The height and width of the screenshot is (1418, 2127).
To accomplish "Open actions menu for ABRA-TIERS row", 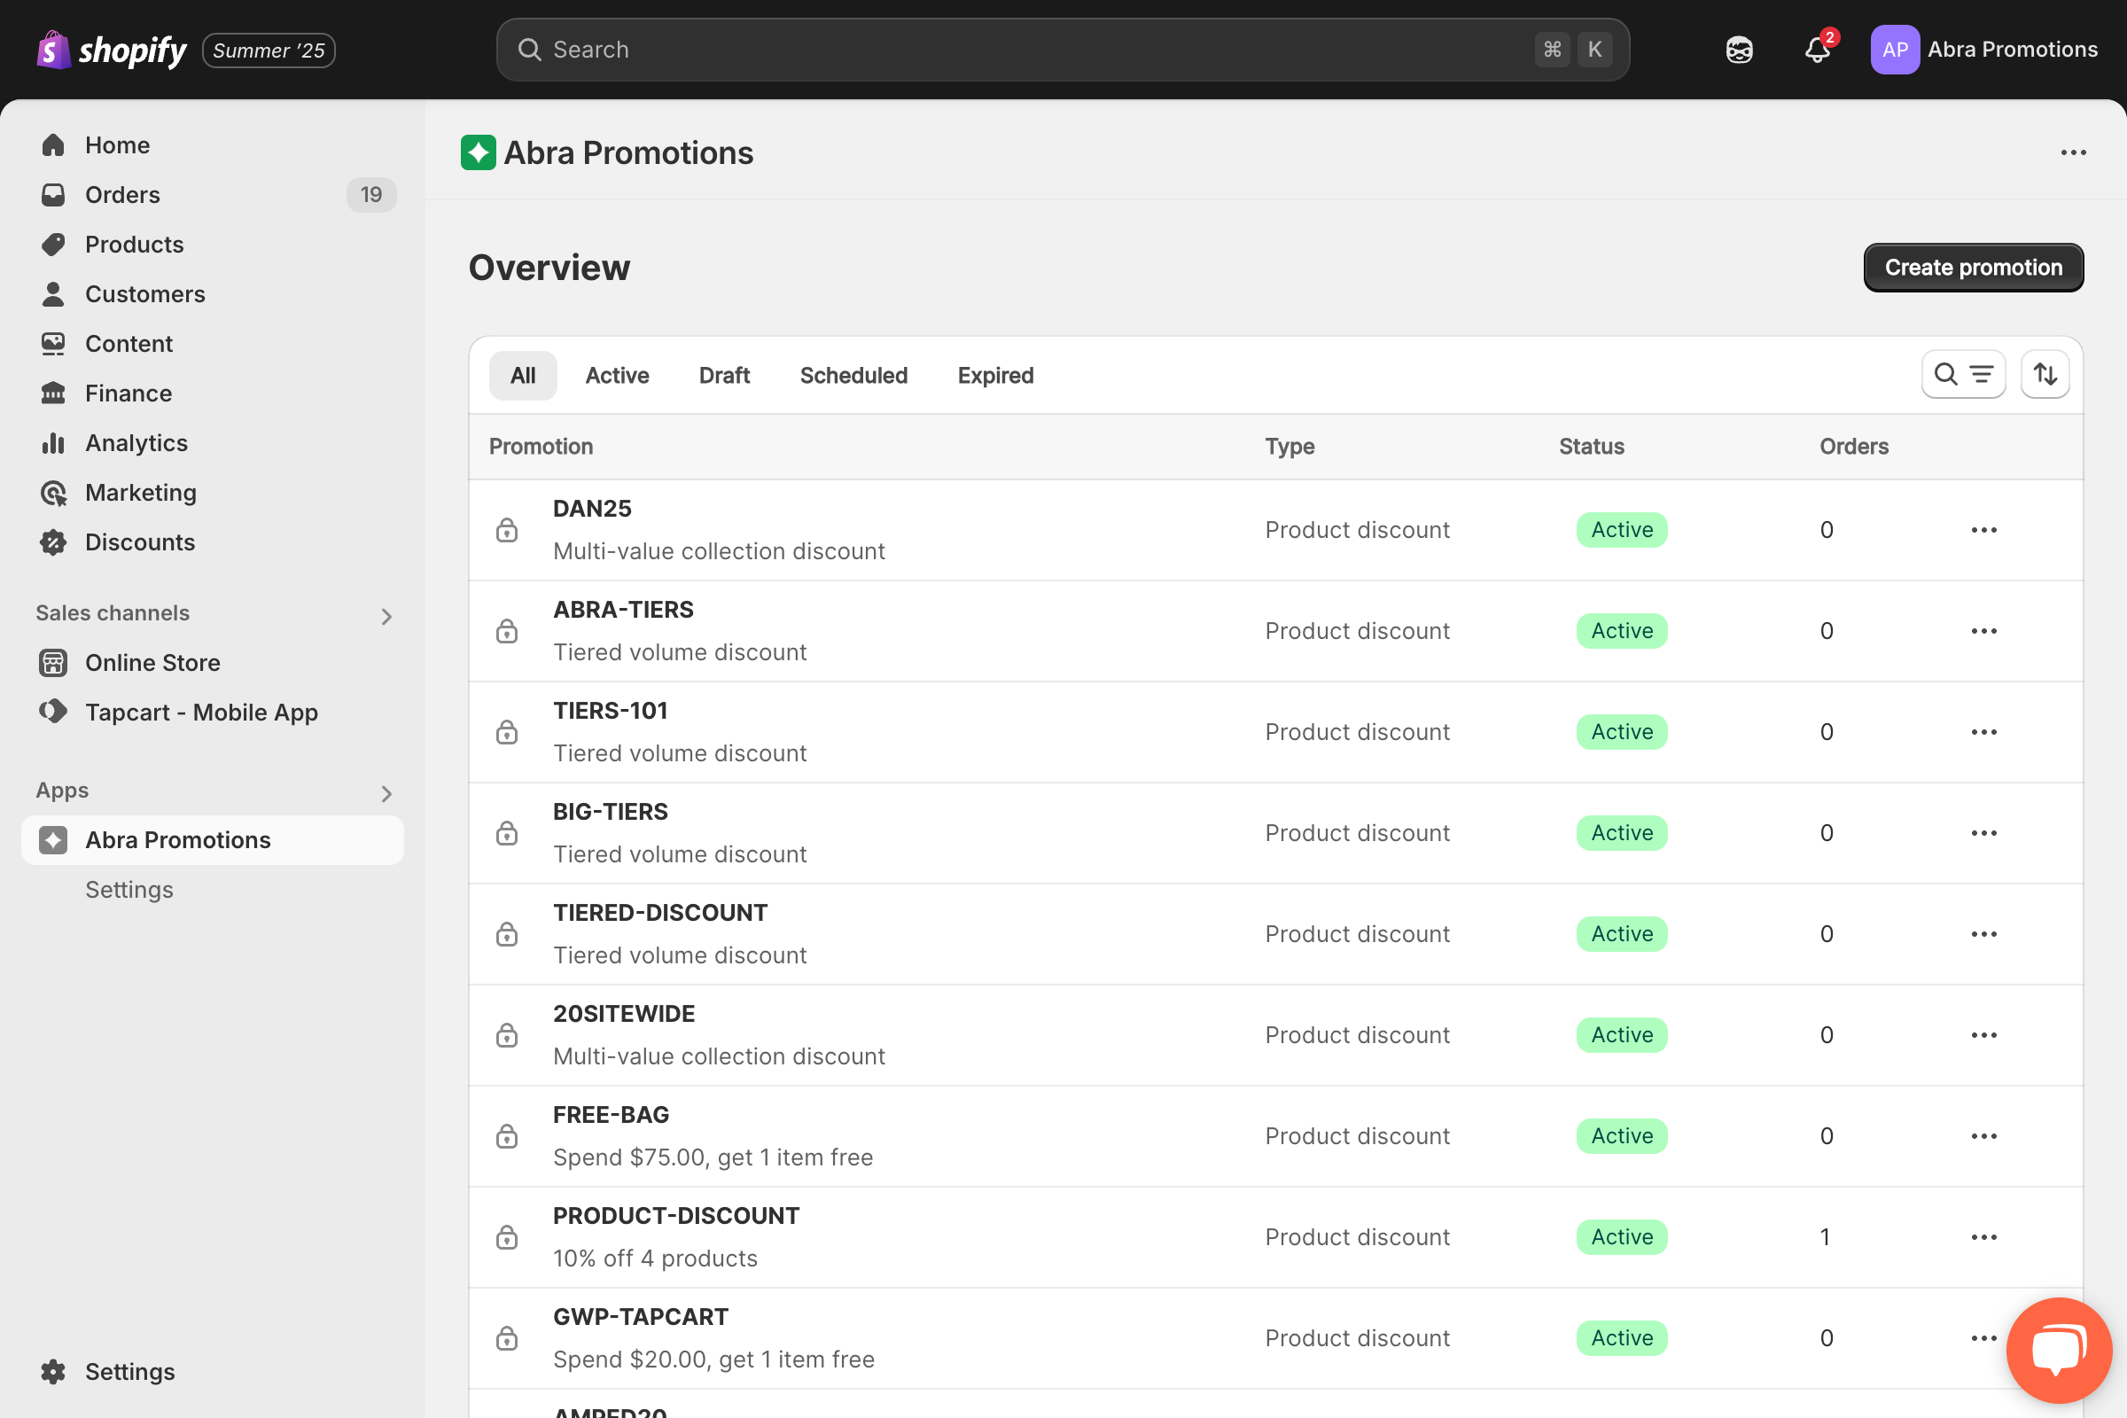I will point(1984,631).
